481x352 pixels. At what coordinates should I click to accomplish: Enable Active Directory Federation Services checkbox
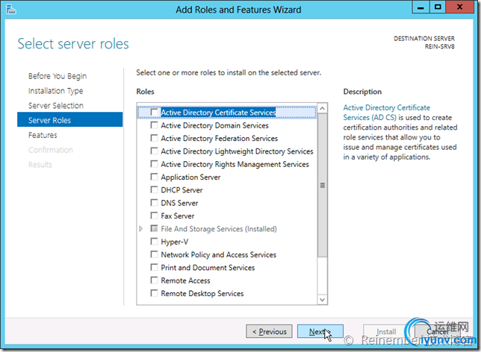point(154,138)
